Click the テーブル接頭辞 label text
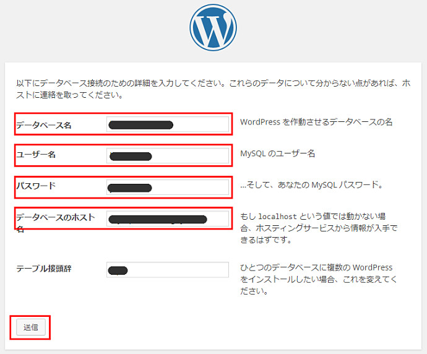The image size is (427, 354). pyautogui.click(x=44, y=269)
